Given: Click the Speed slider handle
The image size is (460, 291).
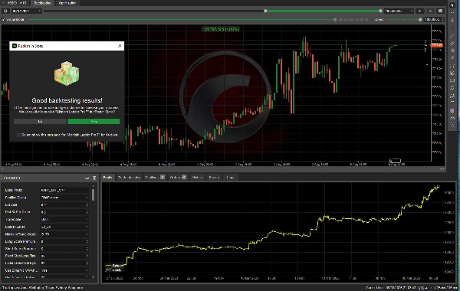Looking at the screenshot, I should [x=420, y=20].
